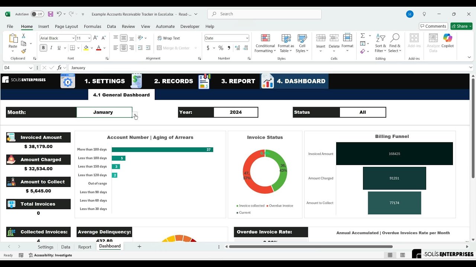Click the Align Left icon
Viewport: 476px width, 267px height.
[x=116, y=48]
